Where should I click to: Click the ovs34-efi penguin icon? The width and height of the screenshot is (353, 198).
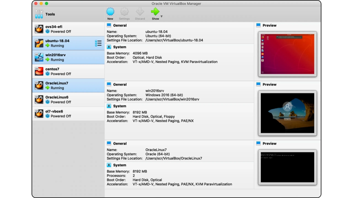coord(39,29)
